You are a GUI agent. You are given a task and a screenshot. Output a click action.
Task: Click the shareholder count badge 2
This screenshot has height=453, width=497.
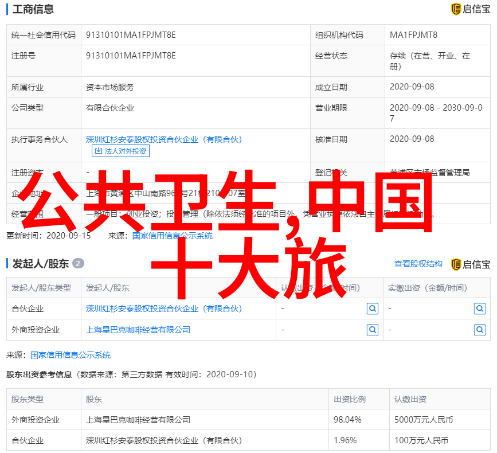pos(78,263)
